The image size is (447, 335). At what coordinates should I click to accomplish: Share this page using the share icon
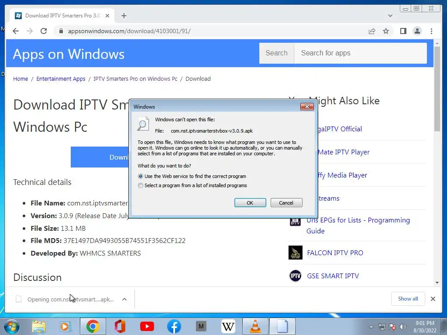click(372, 31)
